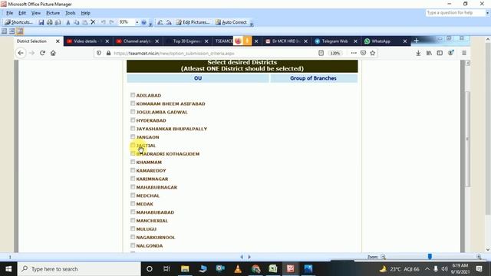Click Rotate Left icon
The image size is (491, 276).
click(x=160, y=22)
